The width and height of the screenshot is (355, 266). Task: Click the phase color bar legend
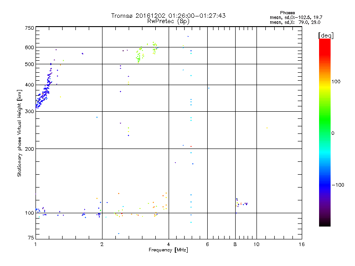click(325, 132)
